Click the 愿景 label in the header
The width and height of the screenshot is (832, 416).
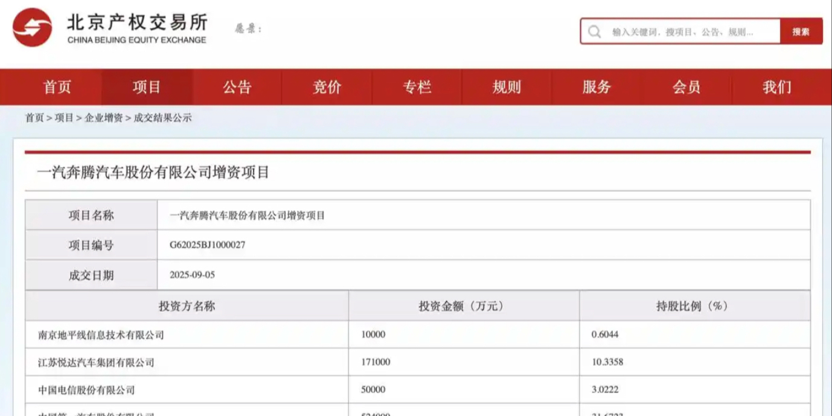248,28
